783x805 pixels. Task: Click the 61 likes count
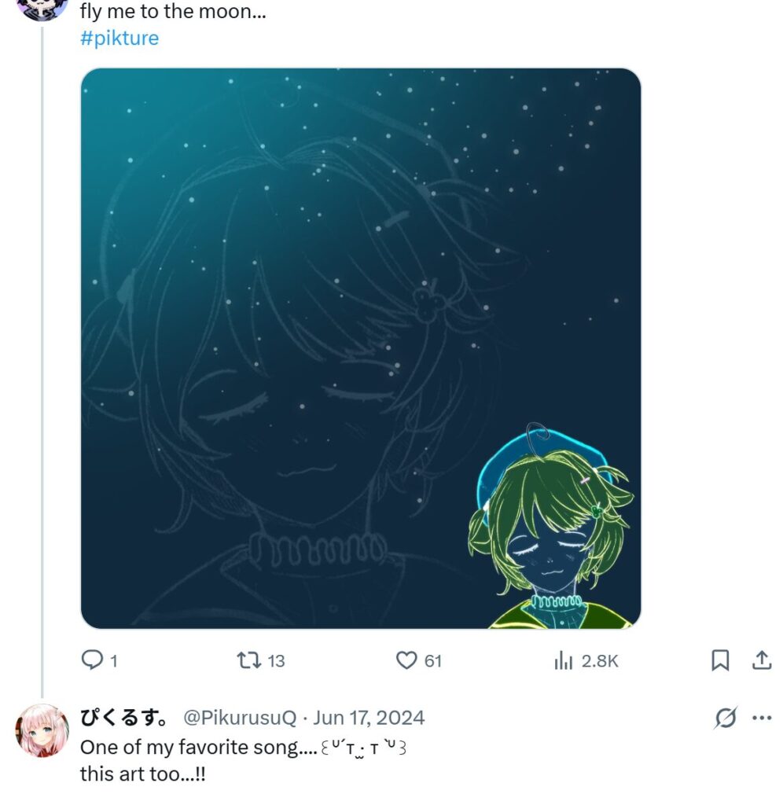click(x=433, y=660)
